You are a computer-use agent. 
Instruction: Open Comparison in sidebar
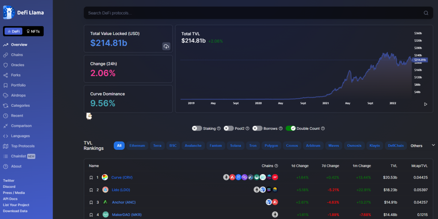17,126
